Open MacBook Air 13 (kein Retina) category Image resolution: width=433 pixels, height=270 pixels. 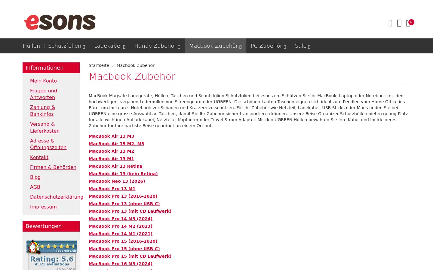click(x=123, y=174)
